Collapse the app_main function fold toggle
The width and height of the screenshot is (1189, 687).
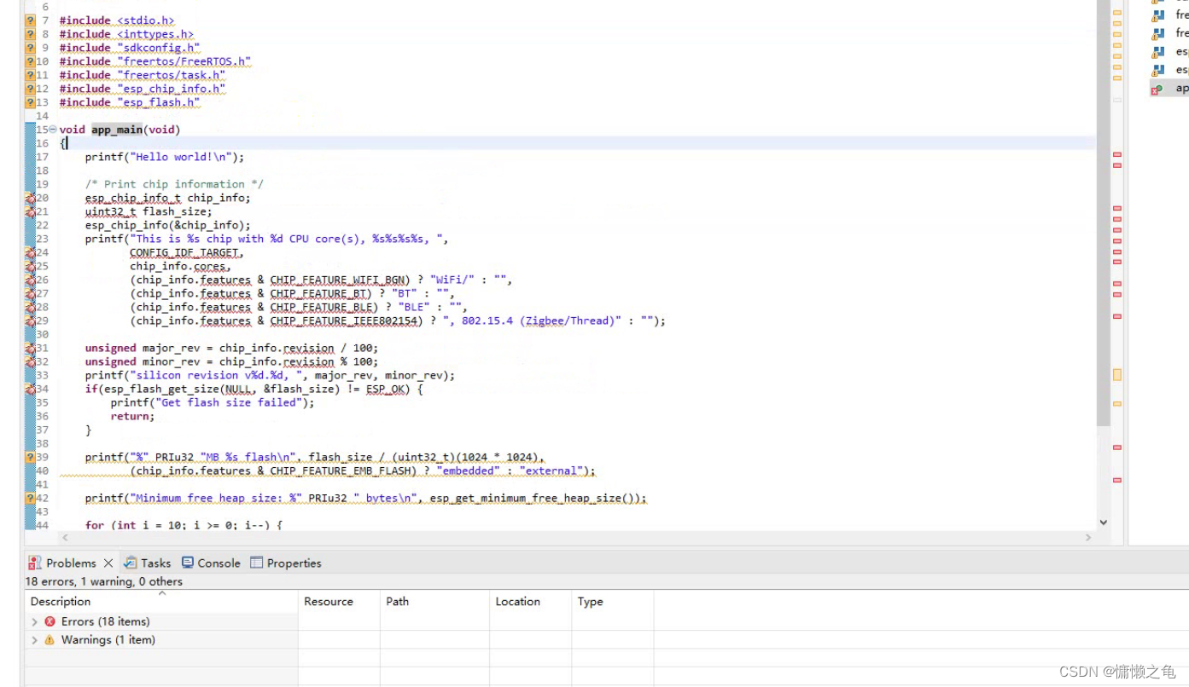click(53, 130)
